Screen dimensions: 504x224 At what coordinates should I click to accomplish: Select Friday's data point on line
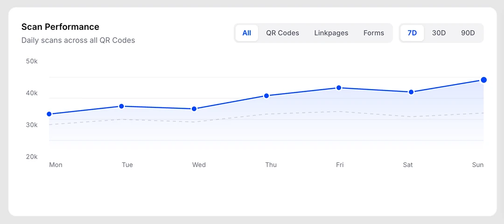coord(338,88)
